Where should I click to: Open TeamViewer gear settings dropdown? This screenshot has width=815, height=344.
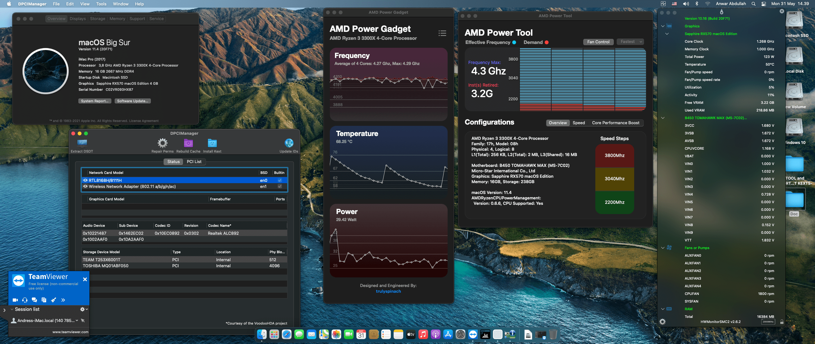pyautogui.click(x=84, y=309)
